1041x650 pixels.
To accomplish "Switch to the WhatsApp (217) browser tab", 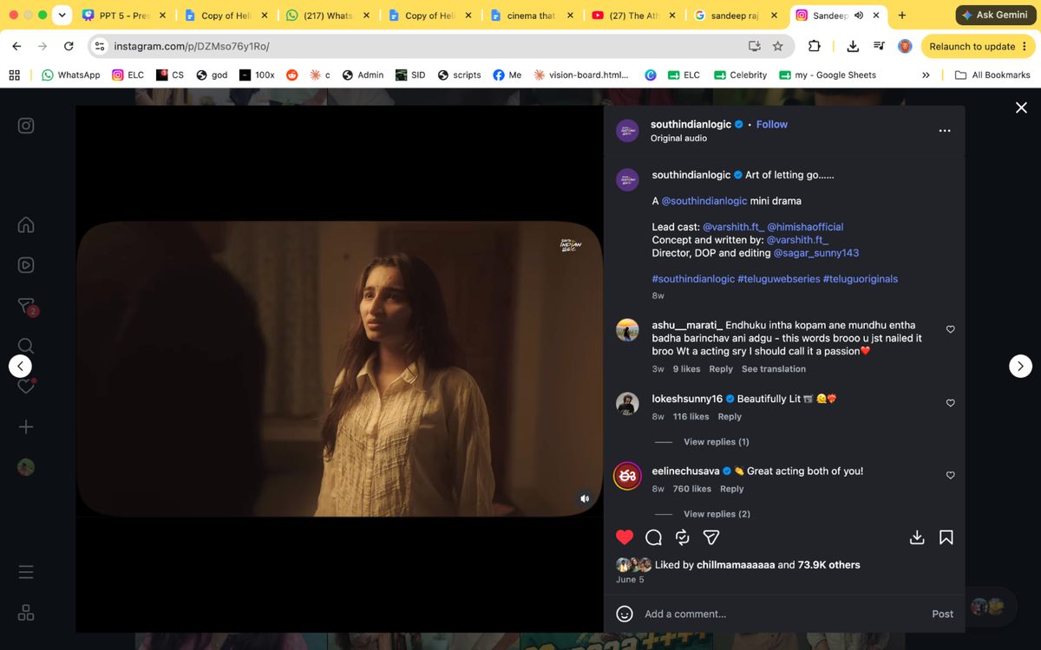I will (329, 16).
